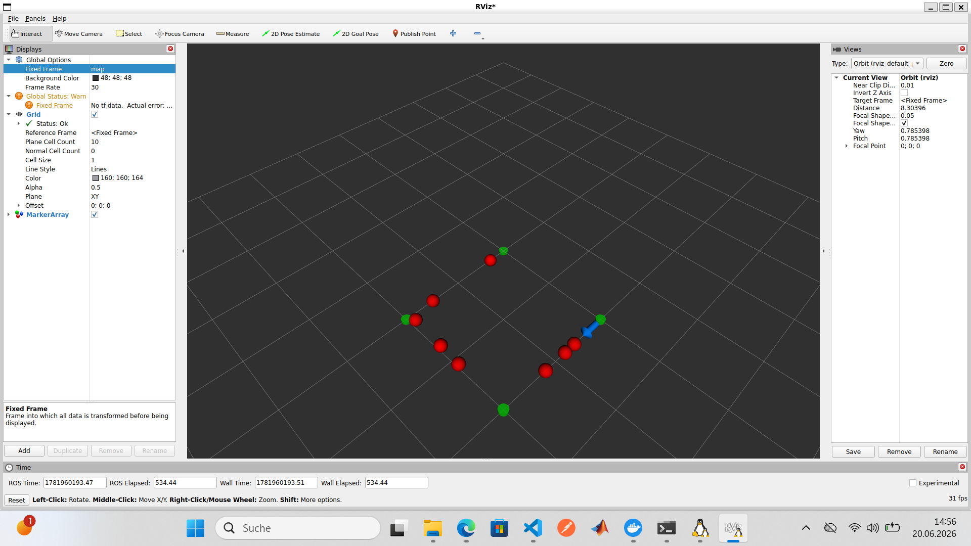Activate the Publish Point tool
Image resolution: width=971 pixels, height=546 pixels.
[x=414, y=34]
